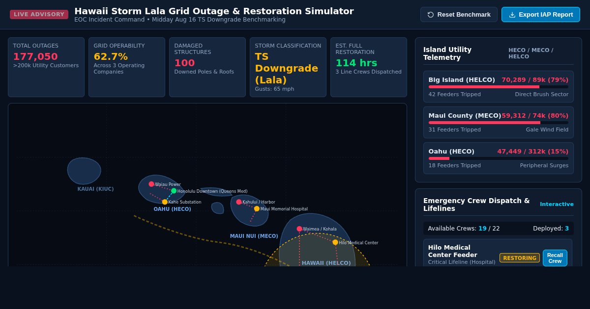Click the 47,449 / 312k (15%) value
The image size is (590, 309).
click(533, 152)
